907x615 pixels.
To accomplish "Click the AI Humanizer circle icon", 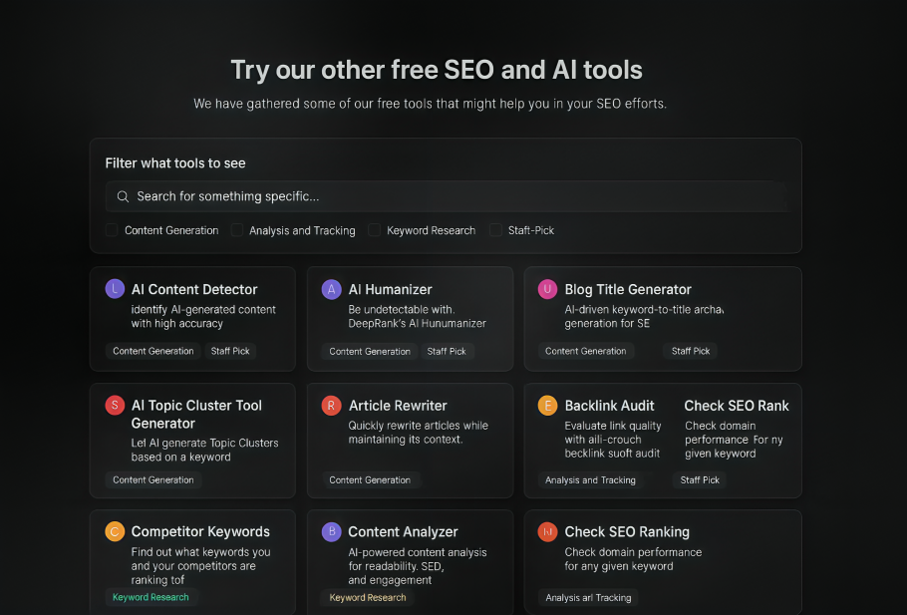I will click(x=332, y=289).
